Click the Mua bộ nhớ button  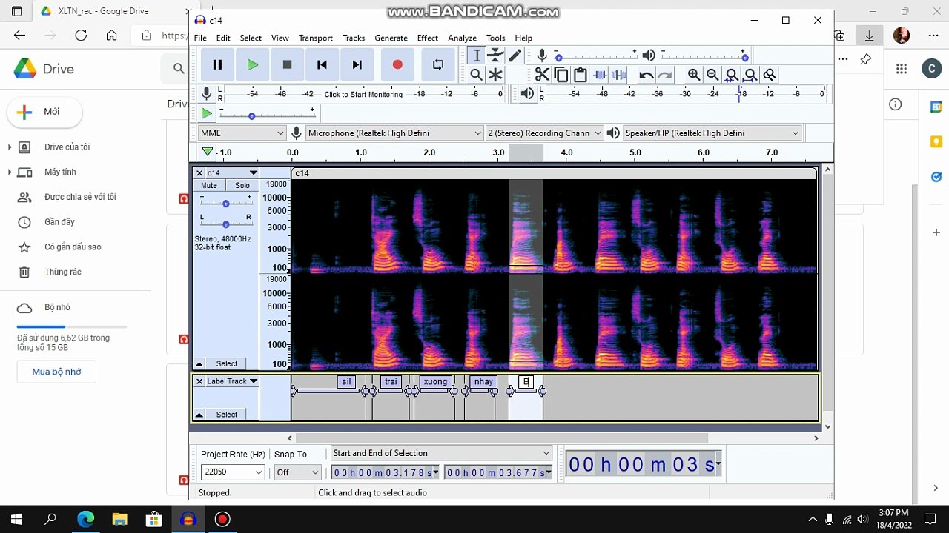(x=56, y=372)
